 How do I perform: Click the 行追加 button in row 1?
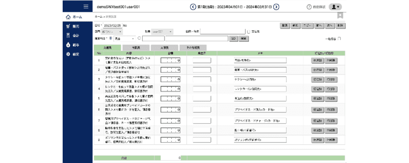318,60
